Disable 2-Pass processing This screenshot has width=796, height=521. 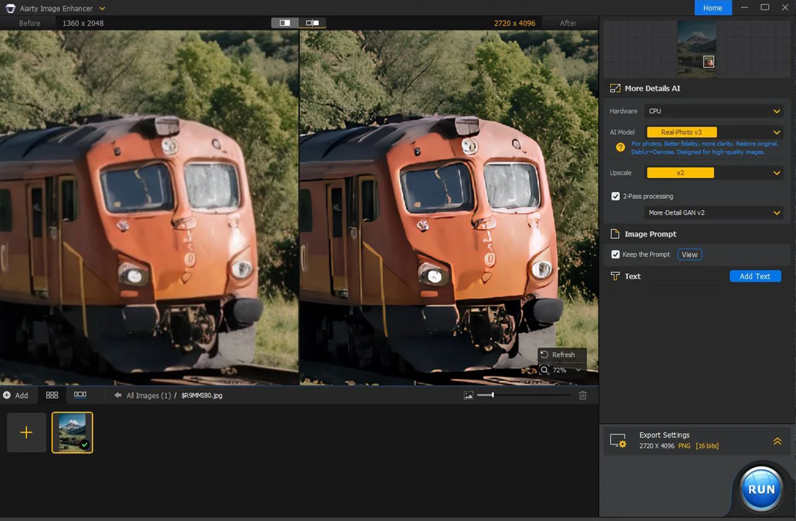[x=616, y=196]
